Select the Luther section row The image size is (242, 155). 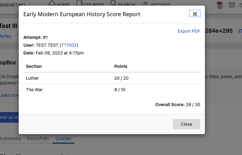tap(112, 78)
